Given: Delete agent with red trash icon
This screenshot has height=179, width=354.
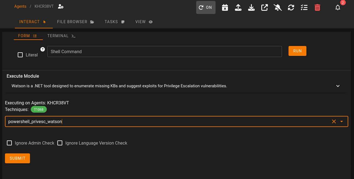Looking at the screenshot, I should click(x=317, y=7).
